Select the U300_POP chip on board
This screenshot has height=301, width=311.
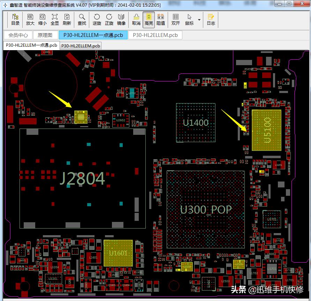point(205,209)
